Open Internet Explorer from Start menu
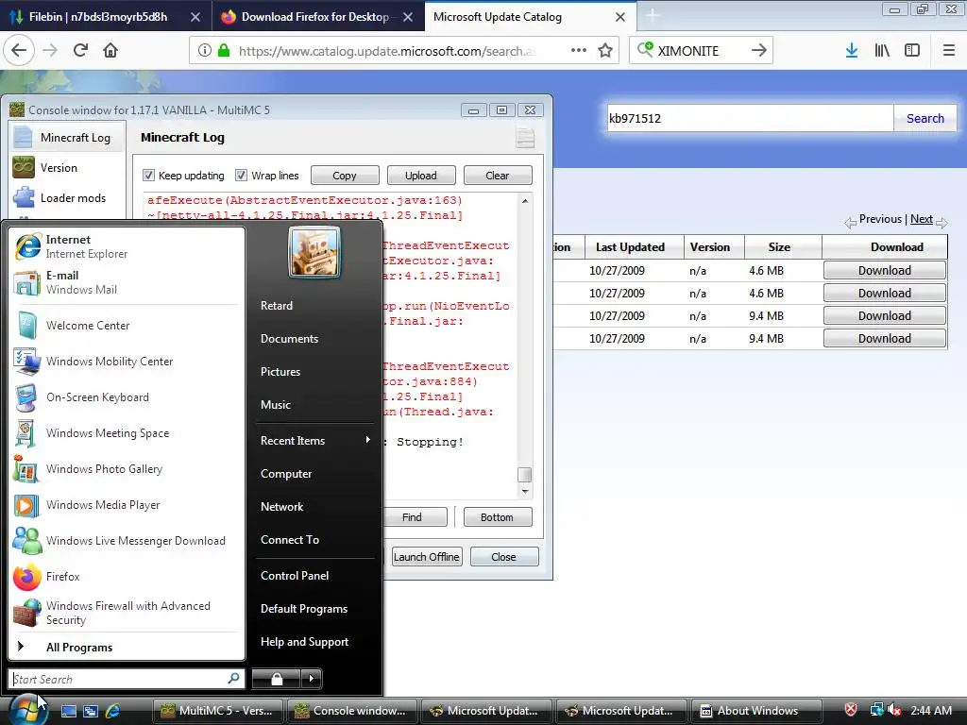 point(127,246)
